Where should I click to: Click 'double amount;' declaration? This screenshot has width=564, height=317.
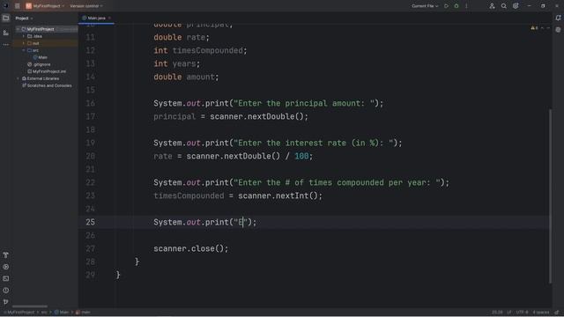(186, 77)
